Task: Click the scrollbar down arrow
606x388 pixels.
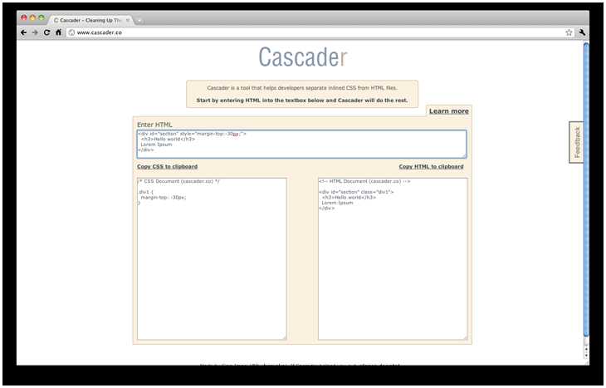Action: pyautogui.click(x=586, y=355)
